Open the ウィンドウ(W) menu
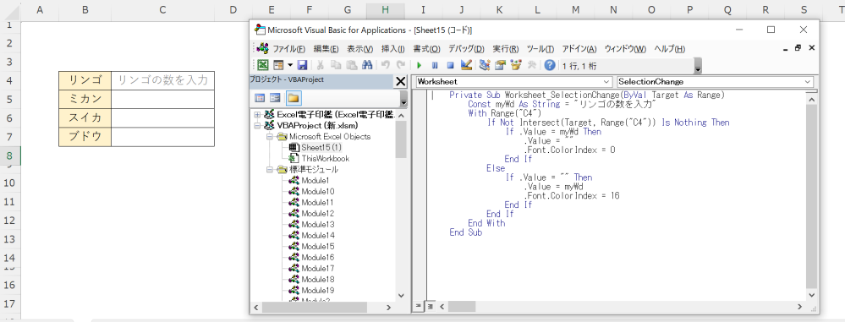The image size is (845, 322). click(x=625, y=49)
